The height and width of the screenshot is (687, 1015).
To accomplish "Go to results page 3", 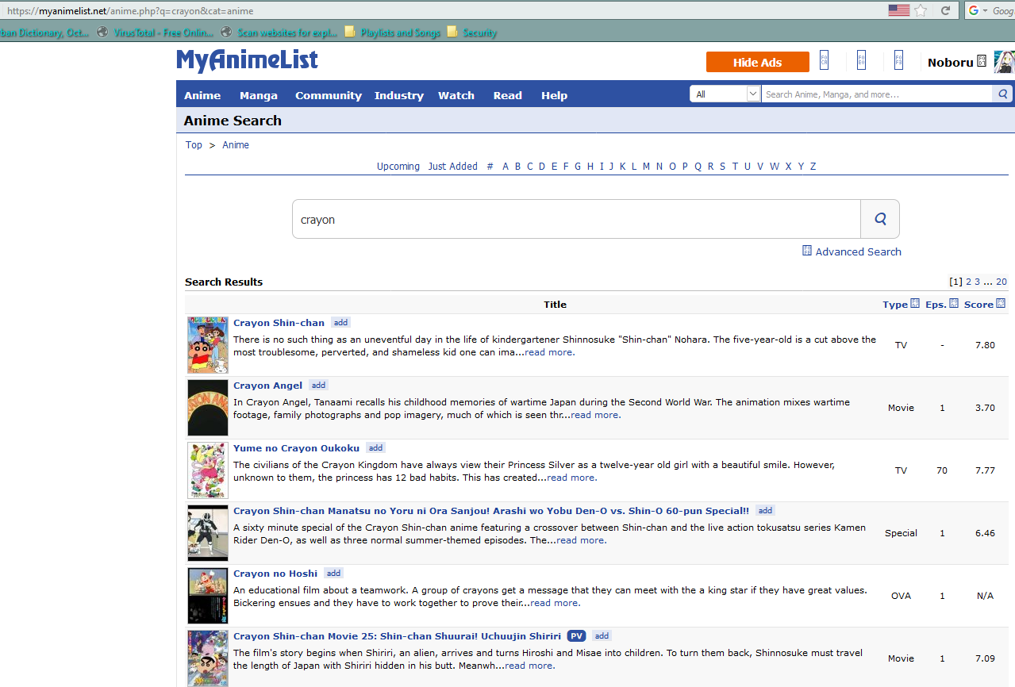I will [978, 282].
